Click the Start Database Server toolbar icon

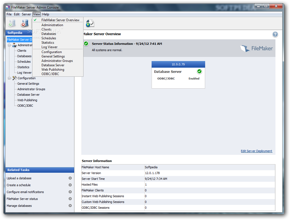click(12, 23)
